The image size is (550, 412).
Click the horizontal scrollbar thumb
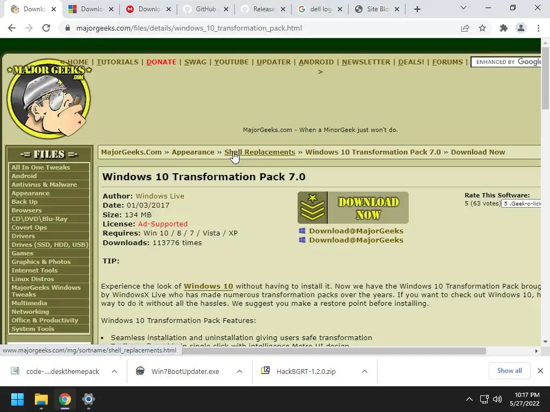(334, 351)
